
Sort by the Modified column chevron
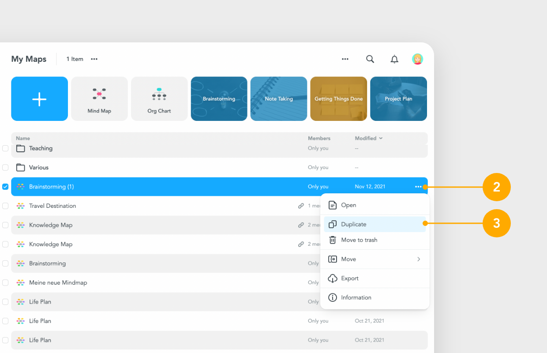click(381, 139)
